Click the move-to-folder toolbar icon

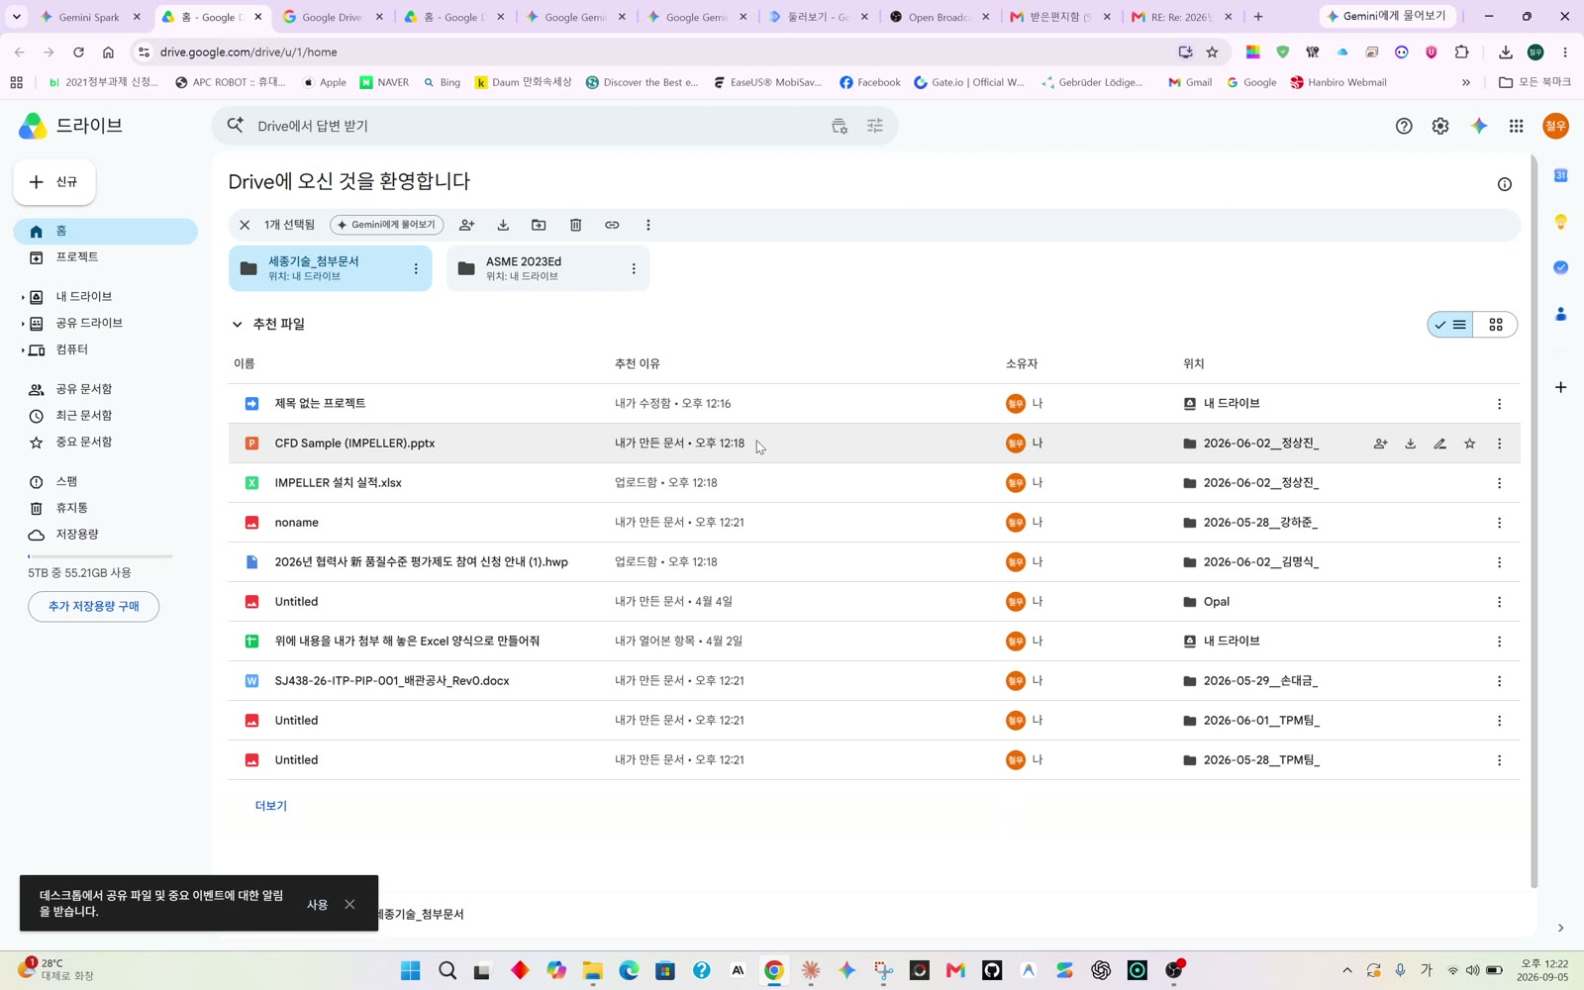click(x=539, y=225)
